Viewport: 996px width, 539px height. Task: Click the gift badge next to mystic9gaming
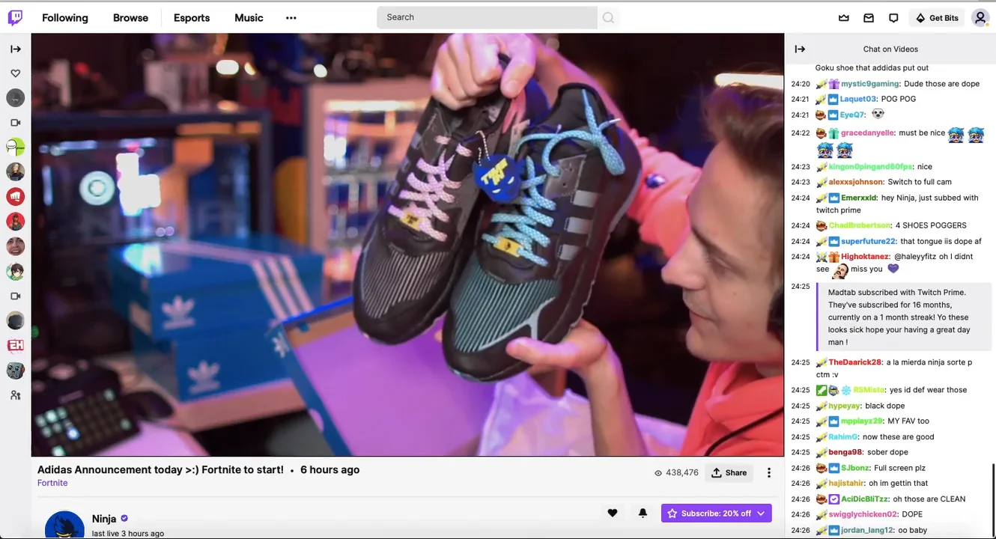[x=833, y=84]
